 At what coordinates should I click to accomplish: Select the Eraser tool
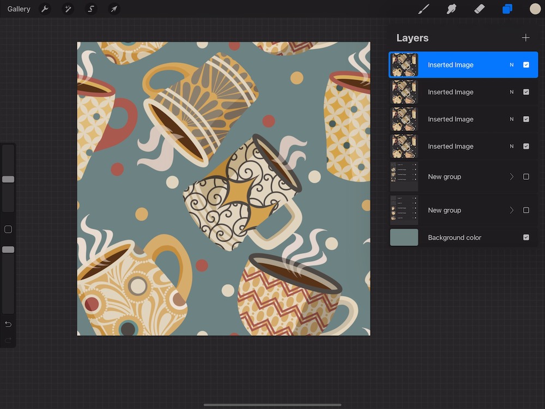tap(480, 9)
